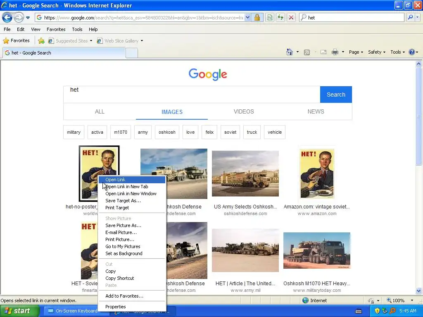The image size is (423, 317).
Task: Click the Read Mail icon
Action: coord(323,52)
